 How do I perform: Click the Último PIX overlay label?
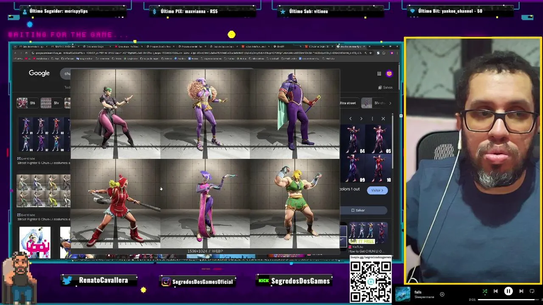click(189, 11)
